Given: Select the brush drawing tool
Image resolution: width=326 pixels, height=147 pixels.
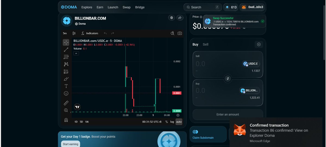Looking at the screenshot, I should coord(66,79).
